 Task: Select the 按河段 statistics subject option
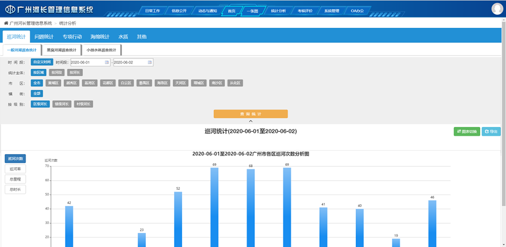57,73
